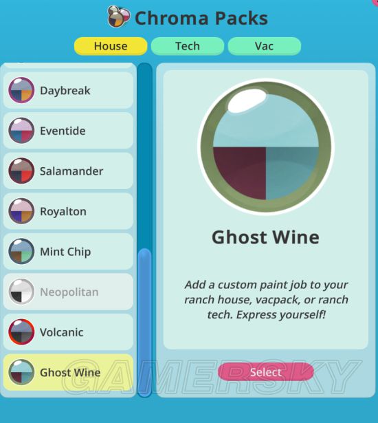Pick the Mint Chip pack label
This screenshot has height=423, width=378.
point(65,252)
